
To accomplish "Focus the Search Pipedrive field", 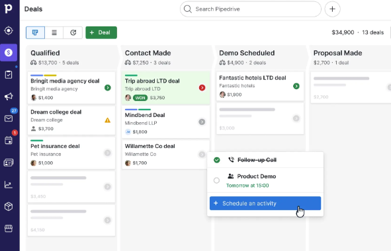I will [251, 9].
